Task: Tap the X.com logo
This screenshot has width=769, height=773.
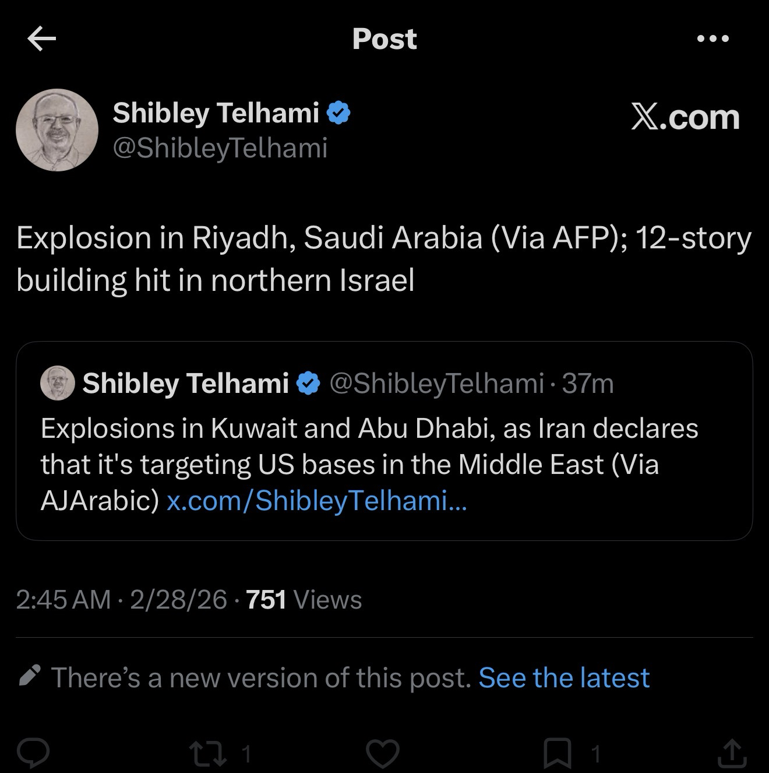Action: click(x=685, y=117)
